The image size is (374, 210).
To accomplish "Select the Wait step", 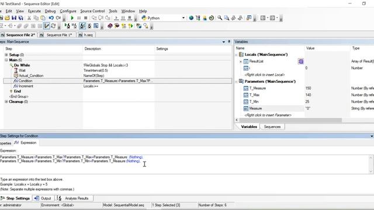I will tap(22, 71).
